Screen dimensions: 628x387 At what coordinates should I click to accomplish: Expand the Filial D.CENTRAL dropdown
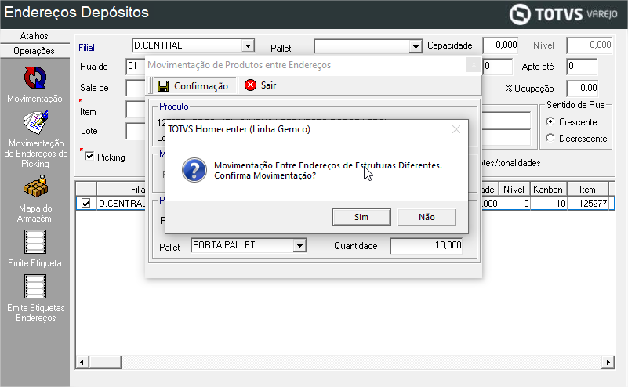pyautogui.click(x=249, y=45)
